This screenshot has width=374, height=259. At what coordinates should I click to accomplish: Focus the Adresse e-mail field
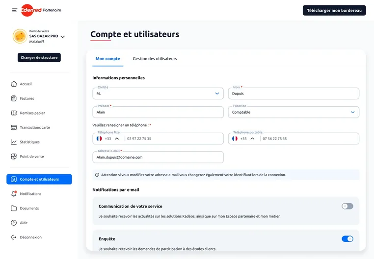(158, 157)
